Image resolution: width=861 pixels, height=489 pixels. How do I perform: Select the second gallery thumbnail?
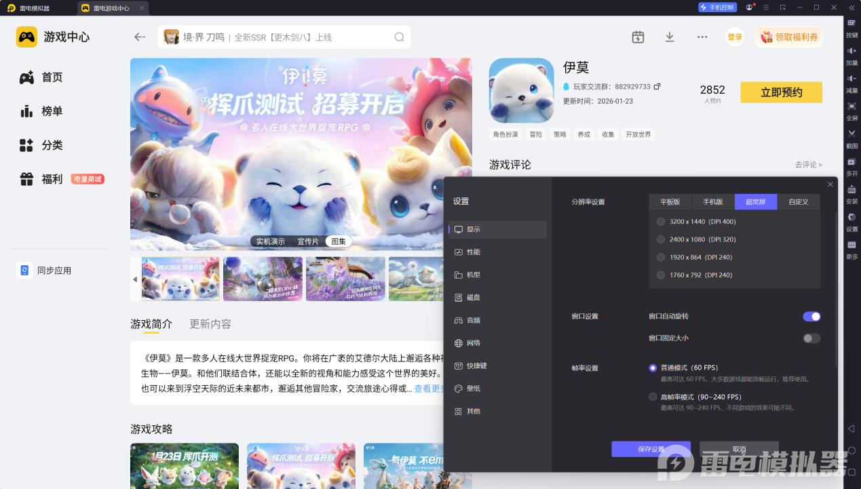point(263,279)
